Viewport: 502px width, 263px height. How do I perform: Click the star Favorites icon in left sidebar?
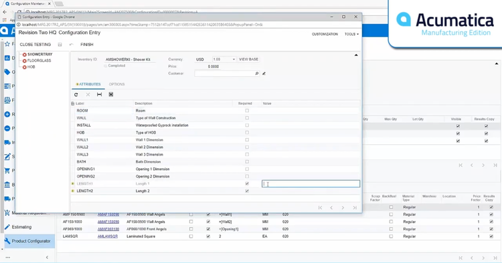pos(7,44)
